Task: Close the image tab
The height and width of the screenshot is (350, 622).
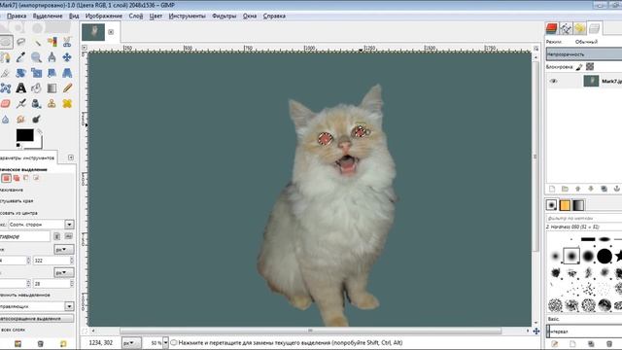Action: 111,32
